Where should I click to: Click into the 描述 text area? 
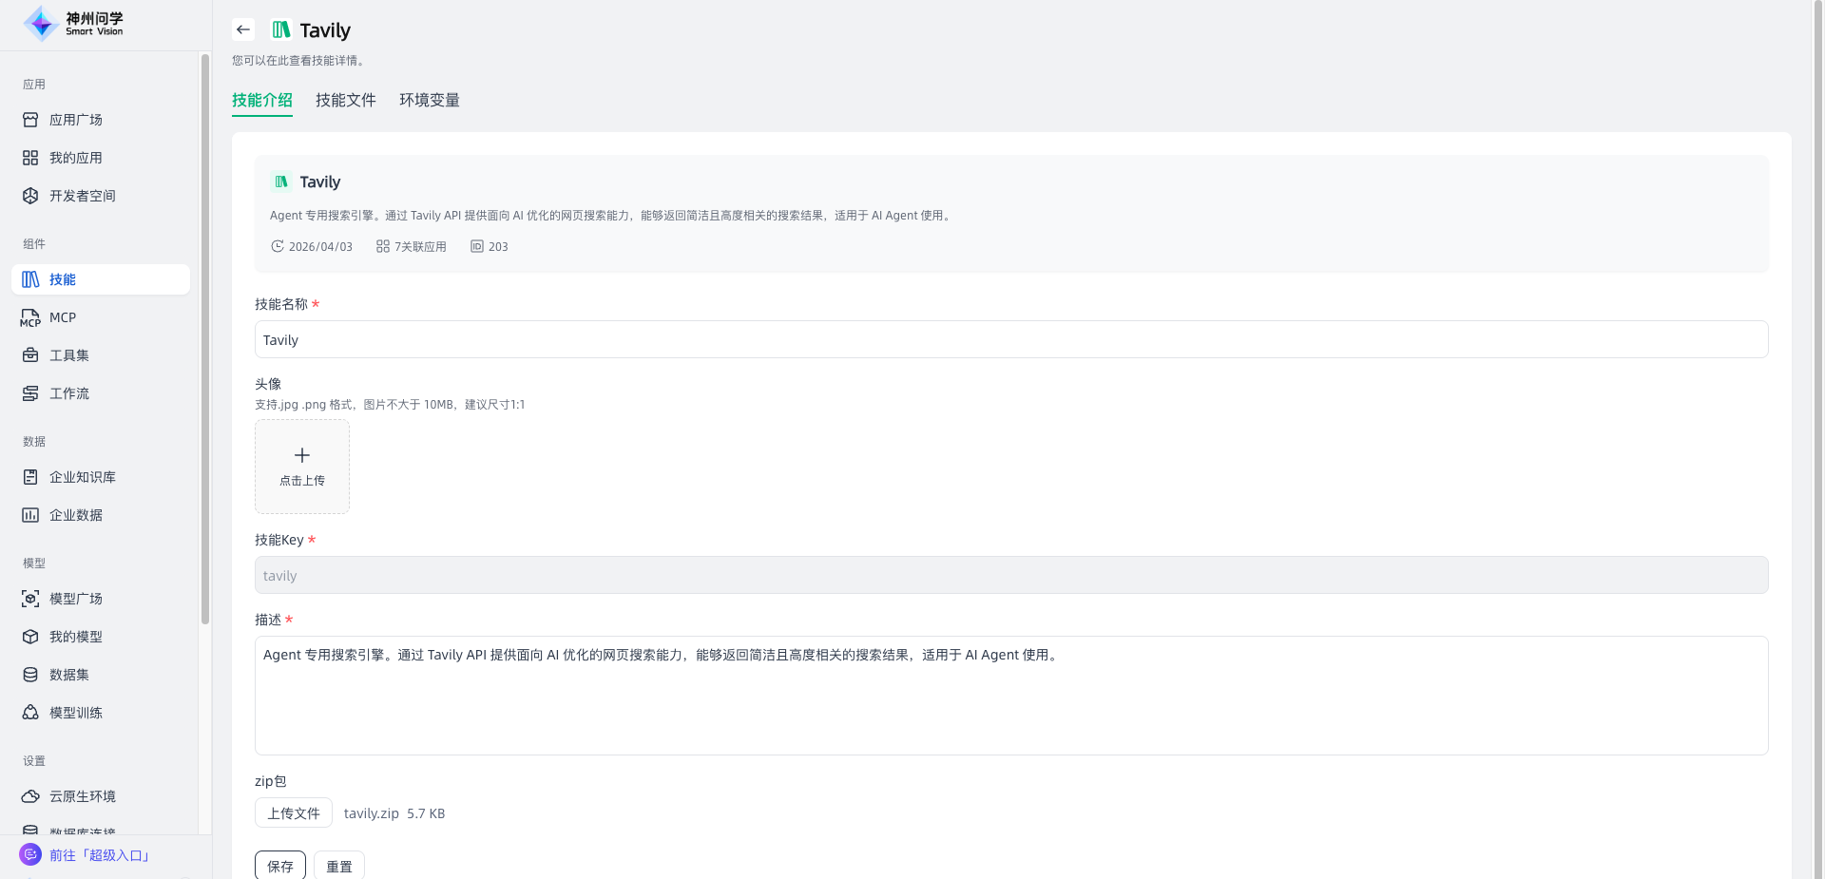click(x=1011, y=696)
